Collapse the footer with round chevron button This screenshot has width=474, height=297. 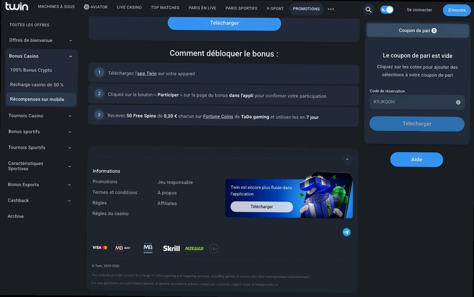click(347, 159)
